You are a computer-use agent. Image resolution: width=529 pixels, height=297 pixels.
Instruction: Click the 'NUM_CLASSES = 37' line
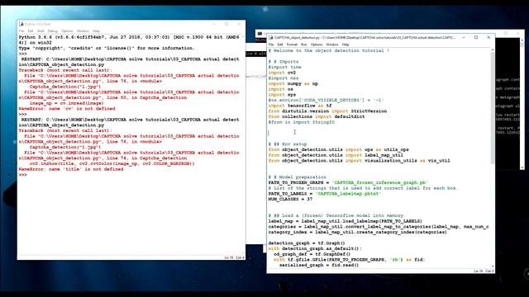point(290,199)
